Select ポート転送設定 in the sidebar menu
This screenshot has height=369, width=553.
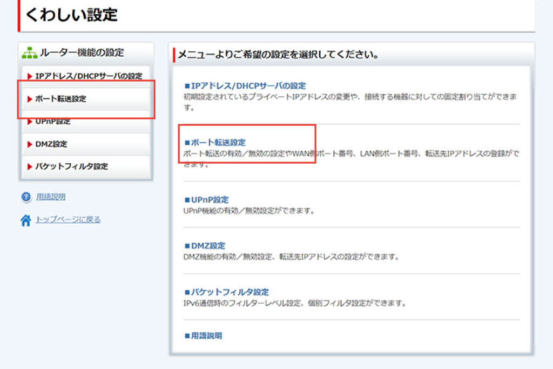(60, 99)
